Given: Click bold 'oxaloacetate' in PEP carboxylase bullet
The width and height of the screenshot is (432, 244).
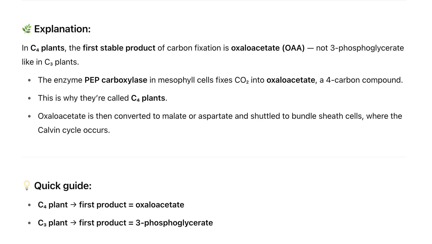Looking at the screenshot, I should [291, 80].
